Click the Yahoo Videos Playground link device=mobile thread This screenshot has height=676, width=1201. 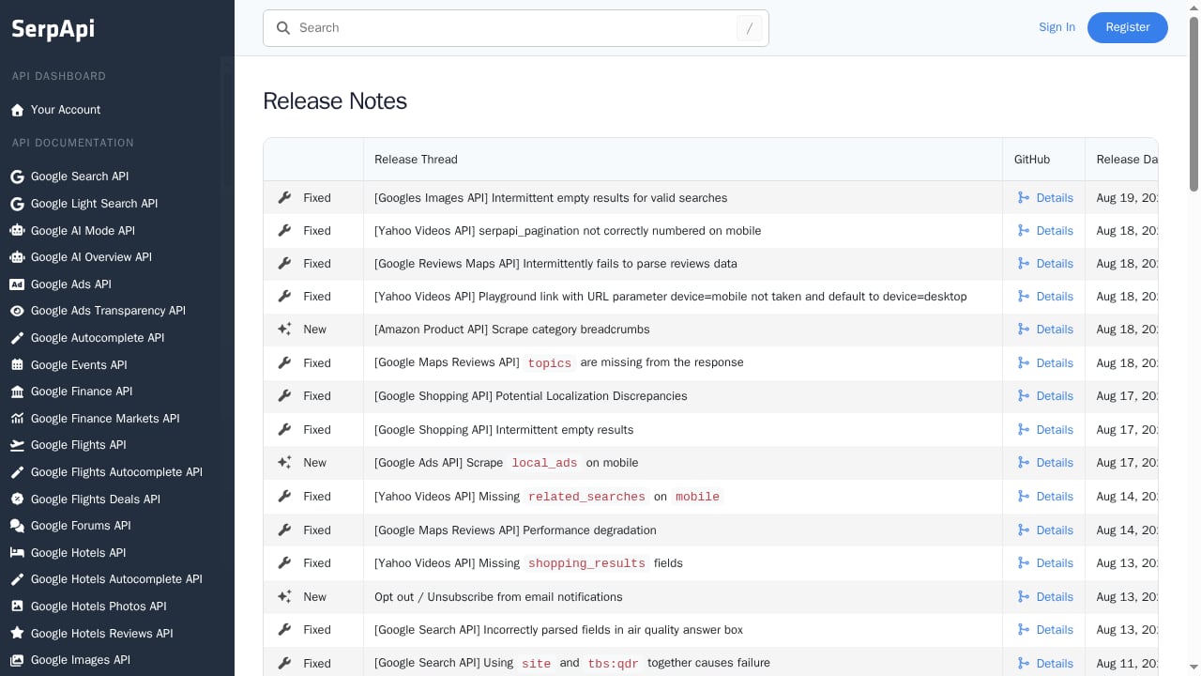[670, 297]
